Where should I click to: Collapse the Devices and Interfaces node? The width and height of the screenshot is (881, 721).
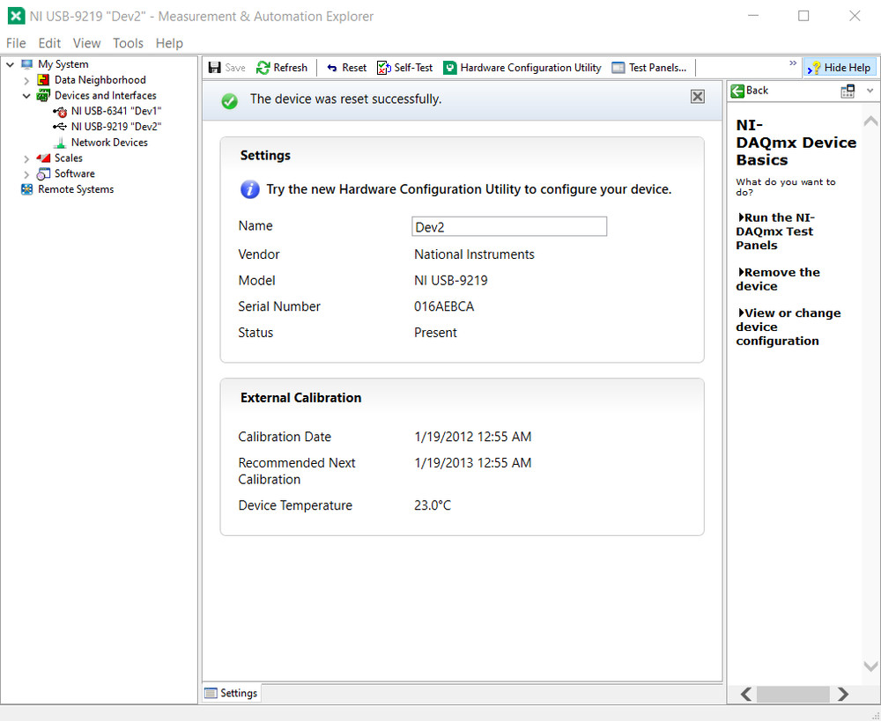[26, 96]
